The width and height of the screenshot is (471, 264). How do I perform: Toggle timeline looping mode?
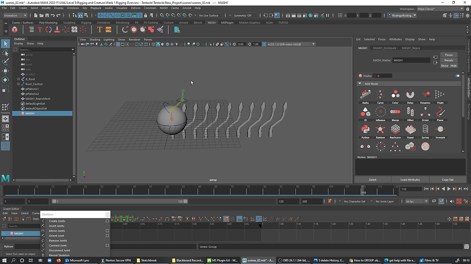coord(434,201)
